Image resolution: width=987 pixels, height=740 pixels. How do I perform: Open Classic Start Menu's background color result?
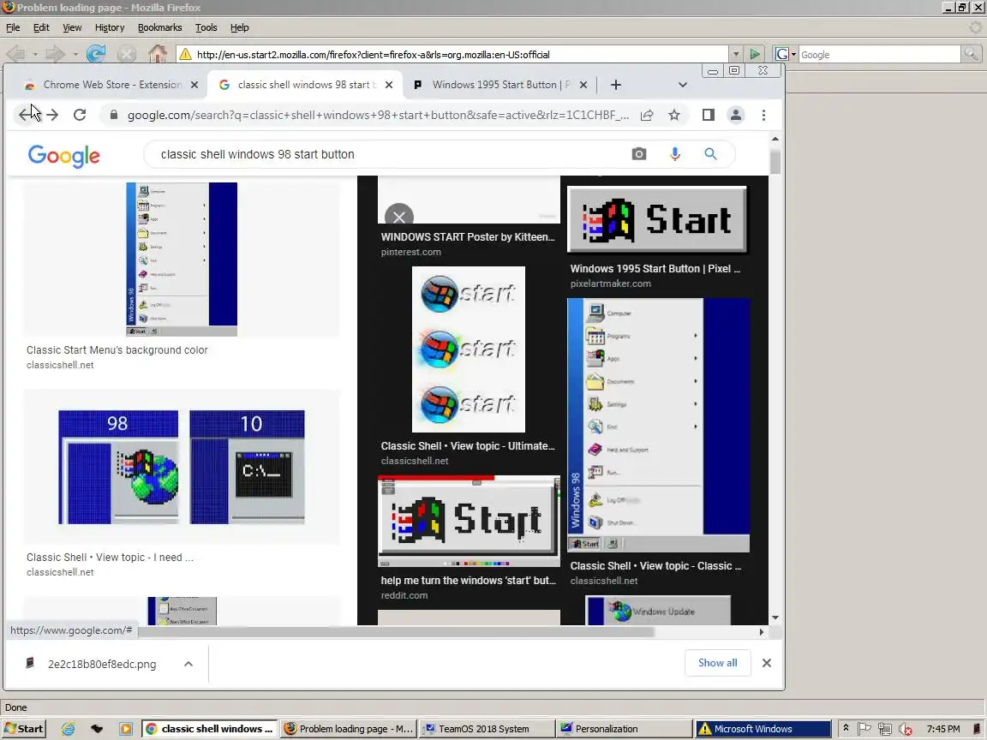117,349
